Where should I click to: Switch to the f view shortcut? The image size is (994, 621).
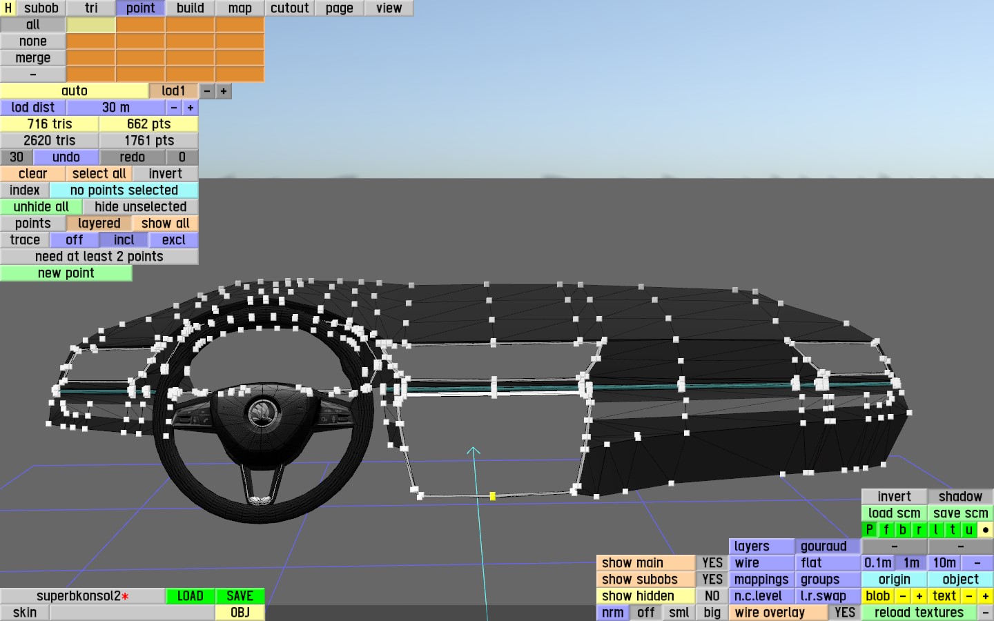click(x=886, y=530)
